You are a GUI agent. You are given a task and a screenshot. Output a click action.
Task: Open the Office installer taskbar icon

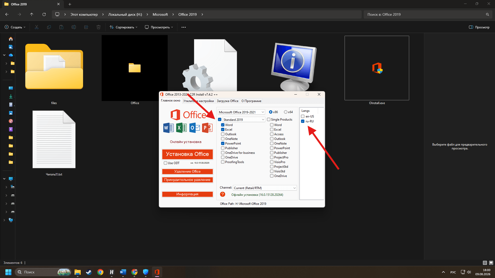click(157, 272)
